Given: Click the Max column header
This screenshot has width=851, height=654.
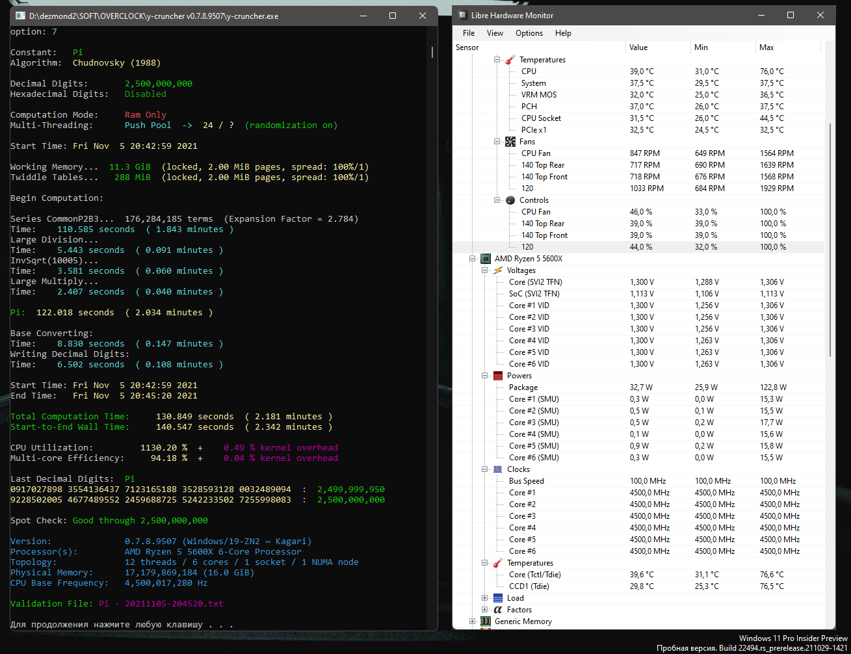Looking at the screenshot, I should point(766,47).
